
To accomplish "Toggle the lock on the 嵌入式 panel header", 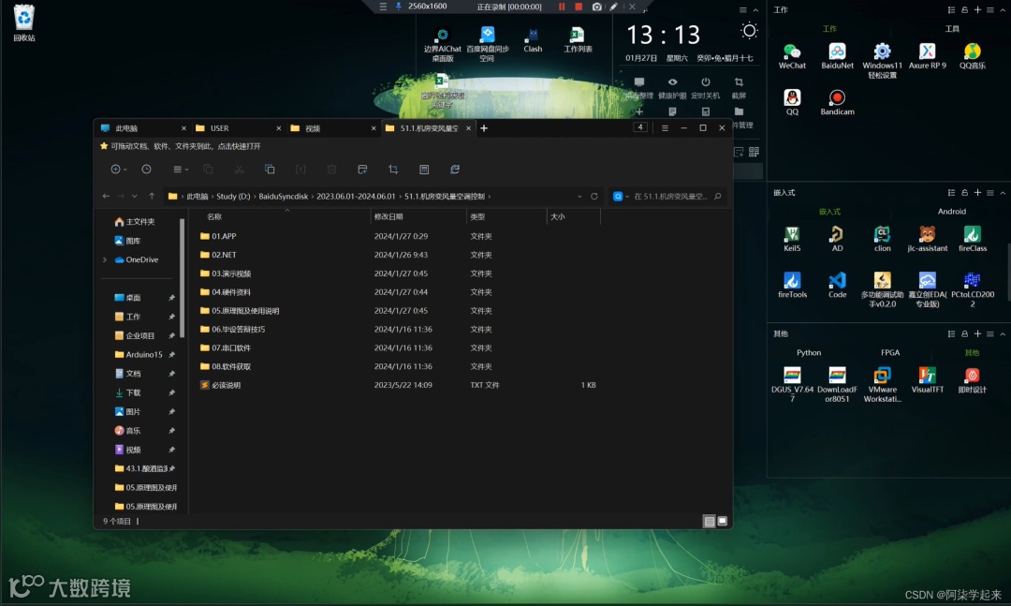I will point(964,192).
